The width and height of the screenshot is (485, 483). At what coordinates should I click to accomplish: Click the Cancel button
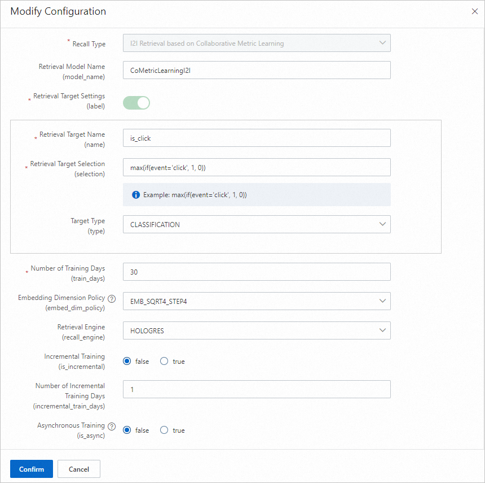coord(79,469)
